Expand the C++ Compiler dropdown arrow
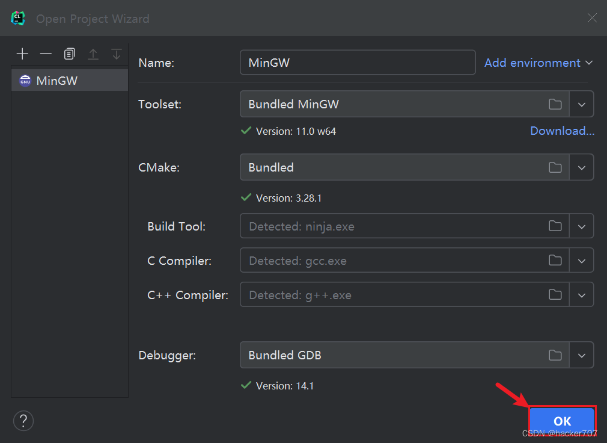 coord(581,294)
